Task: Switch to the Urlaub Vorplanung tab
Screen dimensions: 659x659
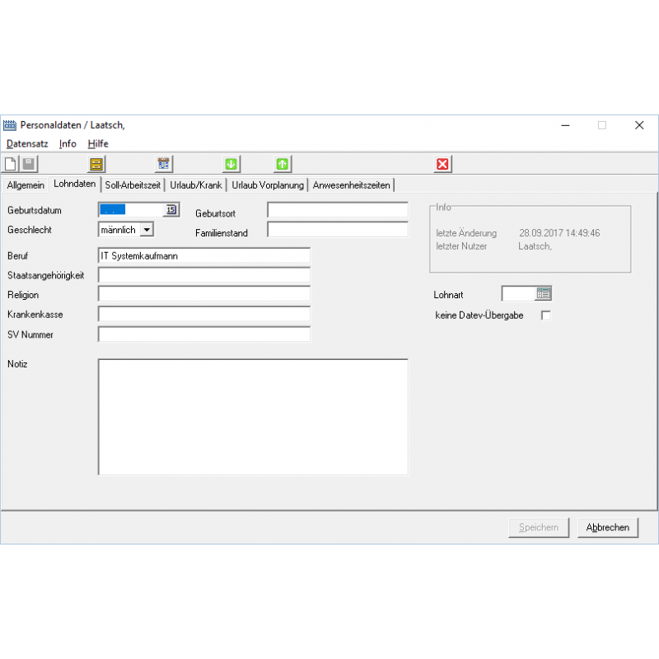Action: tap(268, 185)
